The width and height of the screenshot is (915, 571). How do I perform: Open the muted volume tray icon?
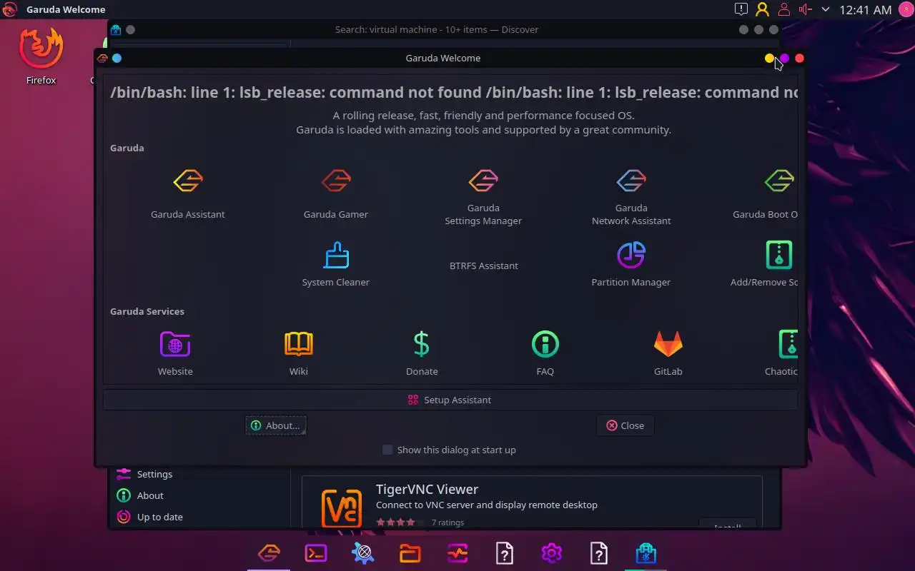(806, 9)
